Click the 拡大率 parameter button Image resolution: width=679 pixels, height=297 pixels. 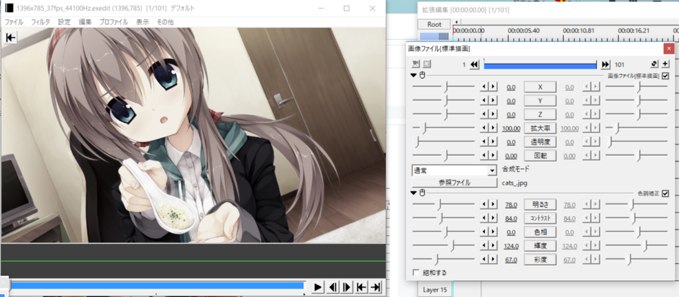click(540, 128)
